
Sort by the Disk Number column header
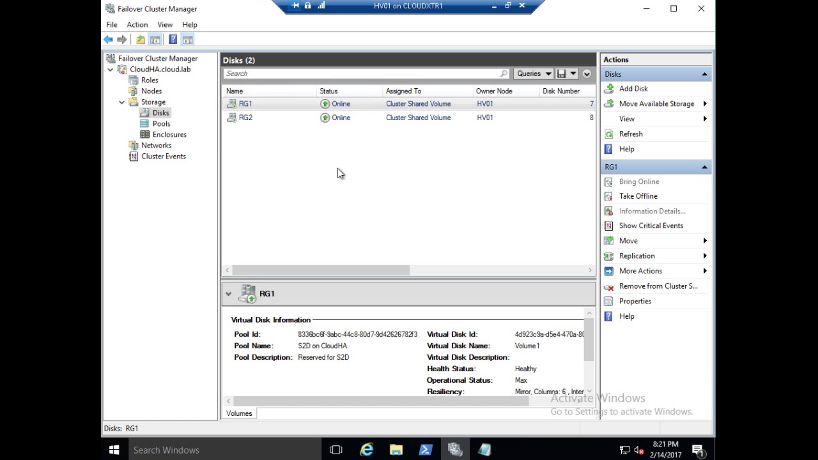pos(567,91)
